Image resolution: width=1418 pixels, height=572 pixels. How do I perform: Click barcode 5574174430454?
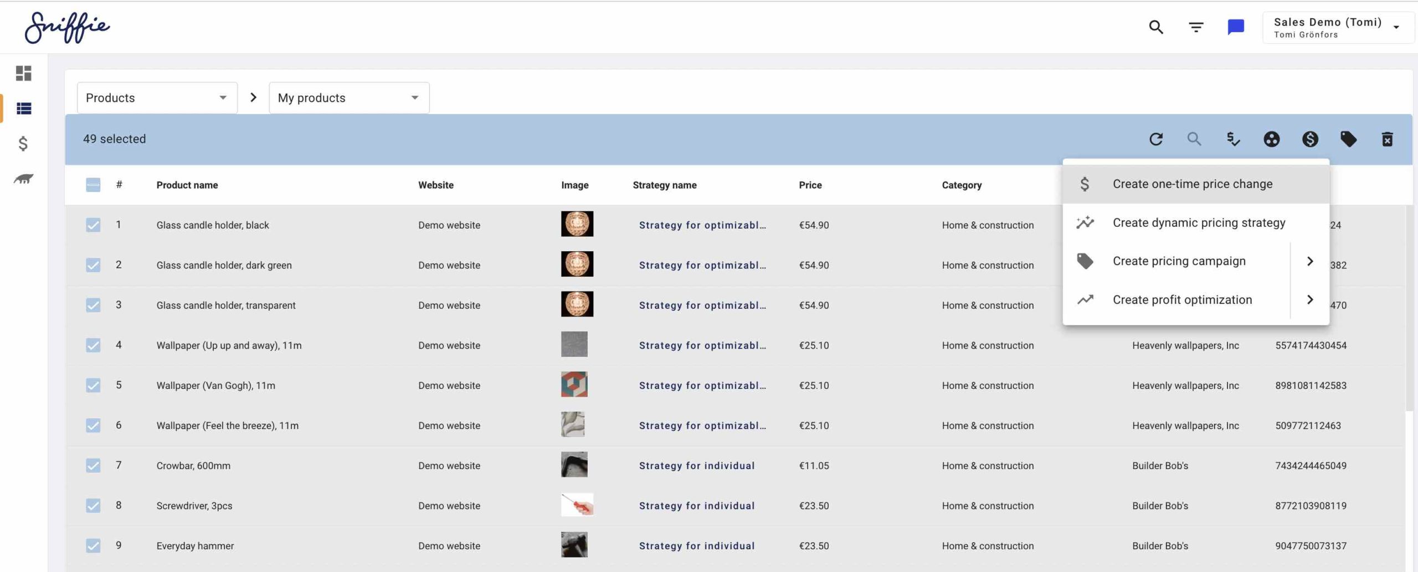pos(1311,345)
